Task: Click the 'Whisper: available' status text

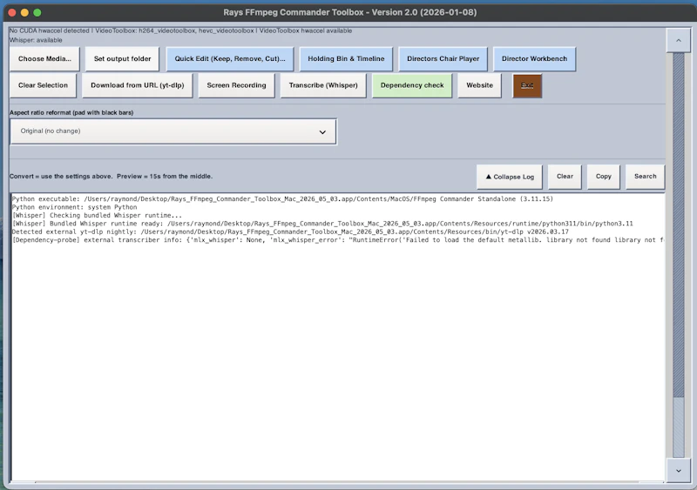Action: pyautogui.click(x=36, y=40)
